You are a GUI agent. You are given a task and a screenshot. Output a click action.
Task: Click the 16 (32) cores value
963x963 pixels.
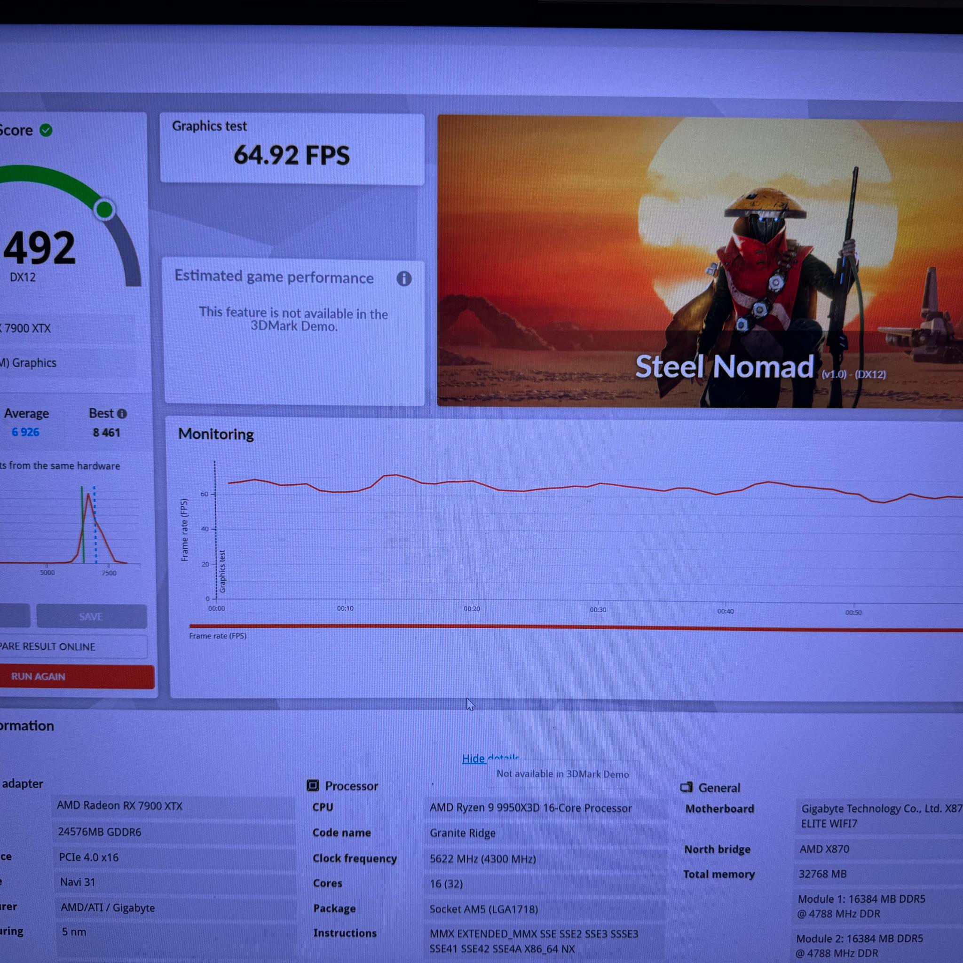click(x=546, y=884)
